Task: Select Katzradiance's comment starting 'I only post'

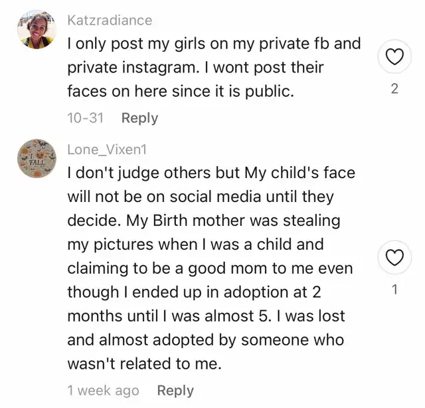Action: (214, 68)
